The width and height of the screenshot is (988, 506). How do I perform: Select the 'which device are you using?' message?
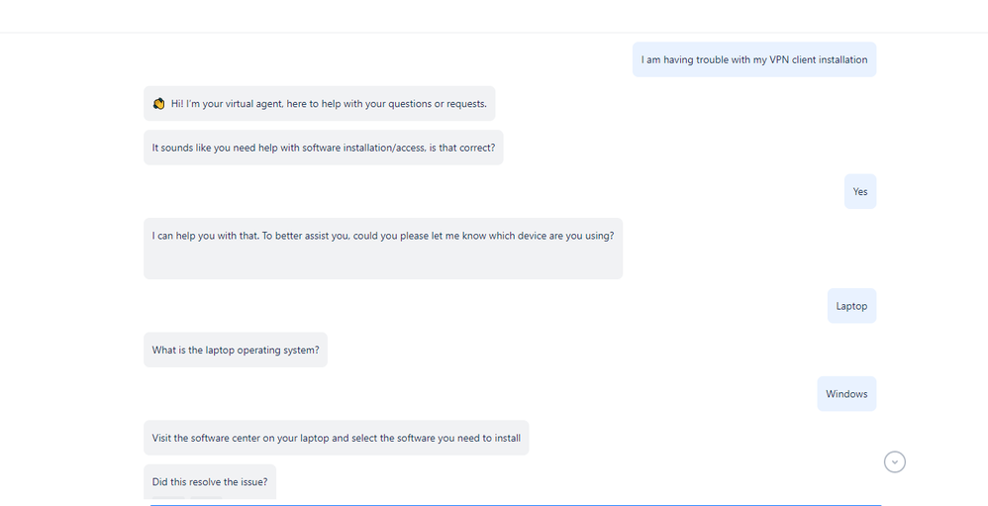(383, 249)
